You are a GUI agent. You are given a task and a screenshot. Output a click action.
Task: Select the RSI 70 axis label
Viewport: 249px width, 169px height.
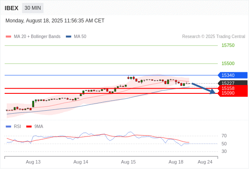point(224,136)
